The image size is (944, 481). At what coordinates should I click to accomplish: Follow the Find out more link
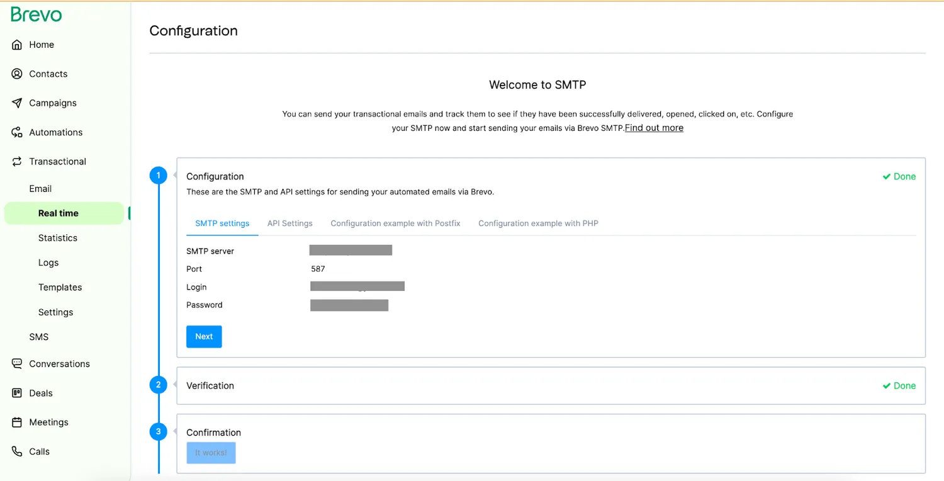click(x=654, y=128)
